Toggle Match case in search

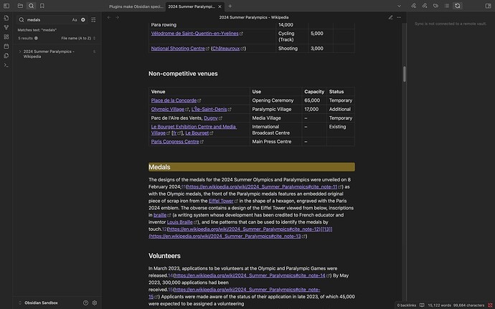click(75, 20)
